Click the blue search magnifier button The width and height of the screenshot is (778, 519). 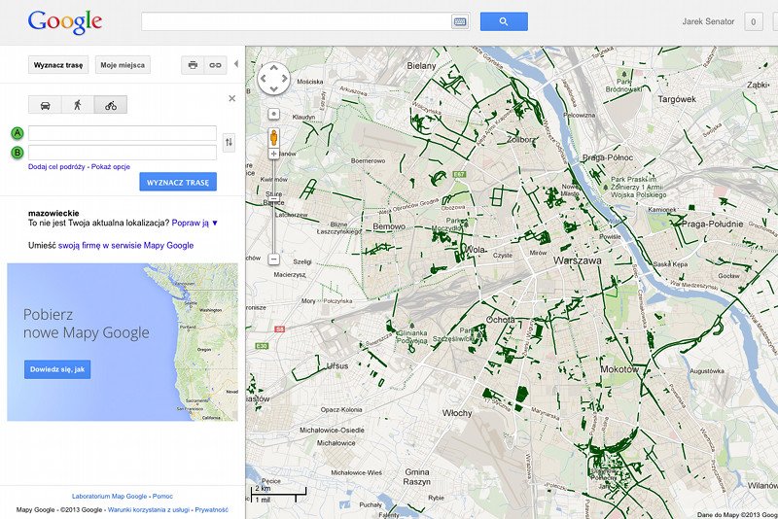click(503, 21)
